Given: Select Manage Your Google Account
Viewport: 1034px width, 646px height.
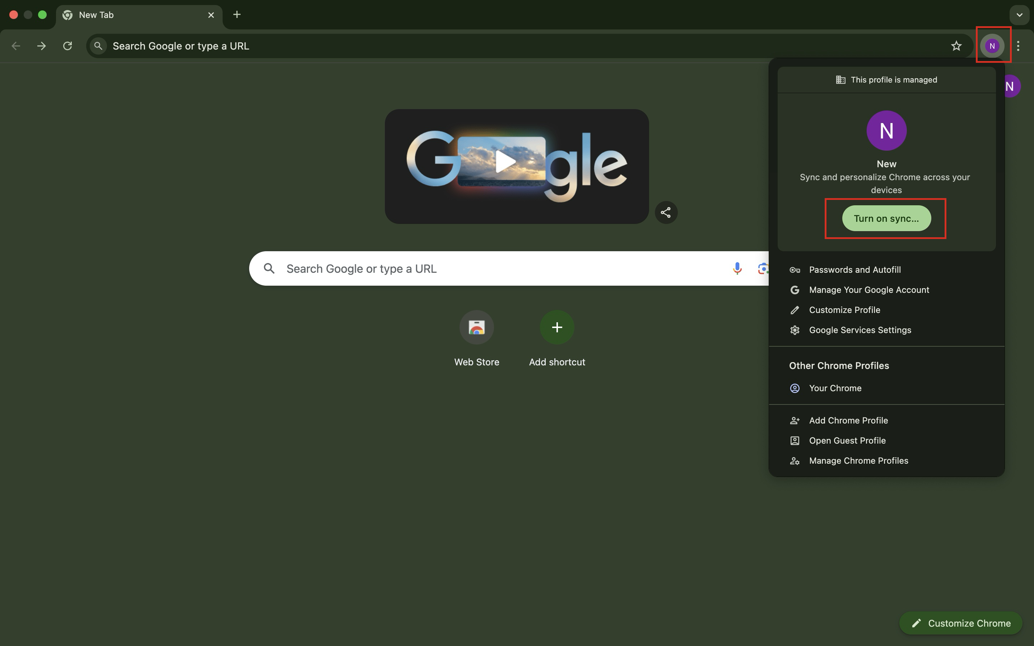Looking at the screenshot, I should [x=868, y=290].
